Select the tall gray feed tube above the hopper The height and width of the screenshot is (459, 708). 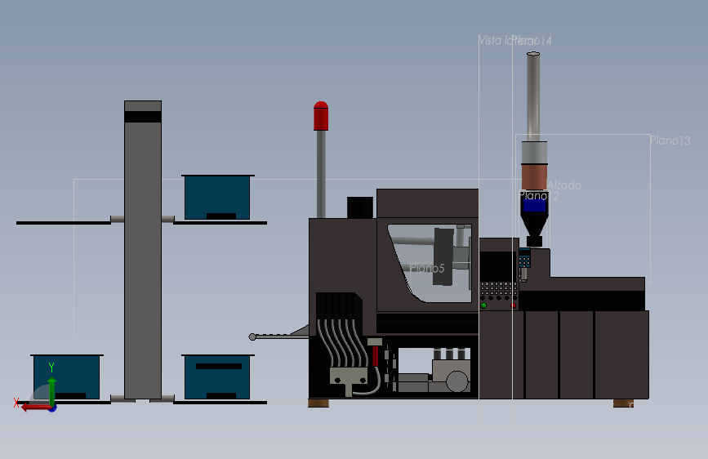click(x=533, y=96)
